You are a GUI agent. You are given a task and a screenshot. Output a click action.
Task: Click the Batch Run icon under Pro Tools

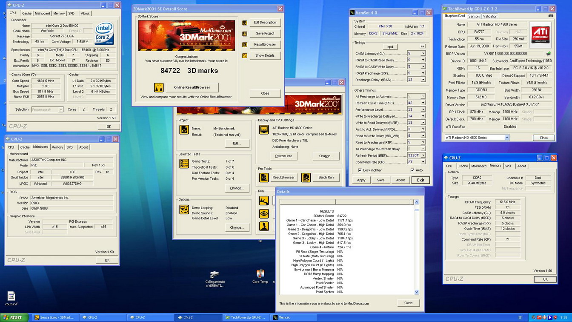pos(306,177)
